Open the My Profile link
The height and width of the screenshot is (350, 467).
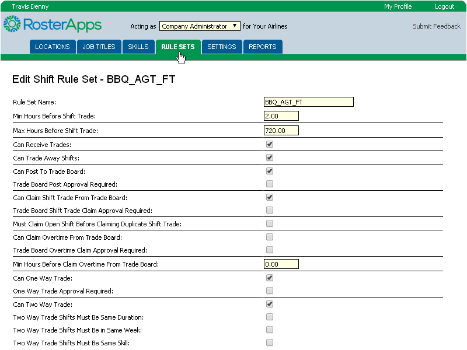398,6
